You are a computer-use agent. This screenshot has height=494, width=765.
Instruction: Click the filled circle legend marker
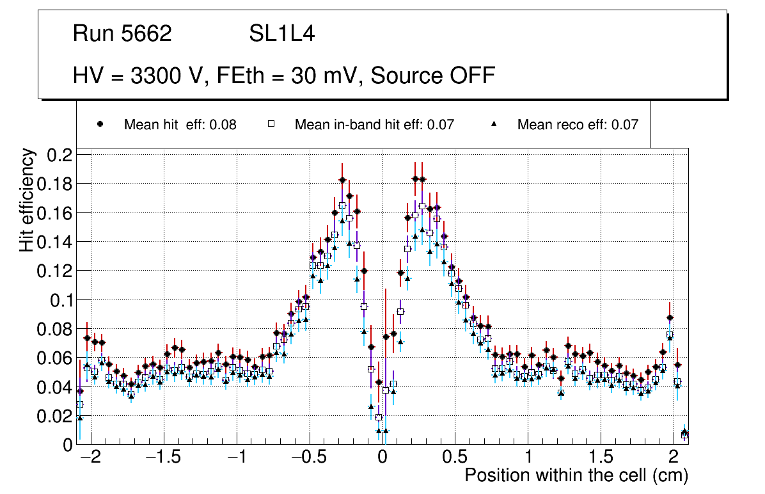coord(100,125)
